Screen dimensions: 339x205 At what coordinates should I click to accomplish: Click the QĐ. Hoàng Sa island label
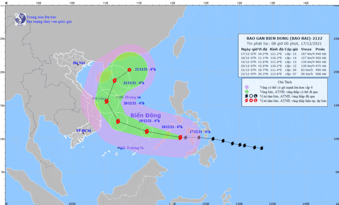(x=123, y=97)
